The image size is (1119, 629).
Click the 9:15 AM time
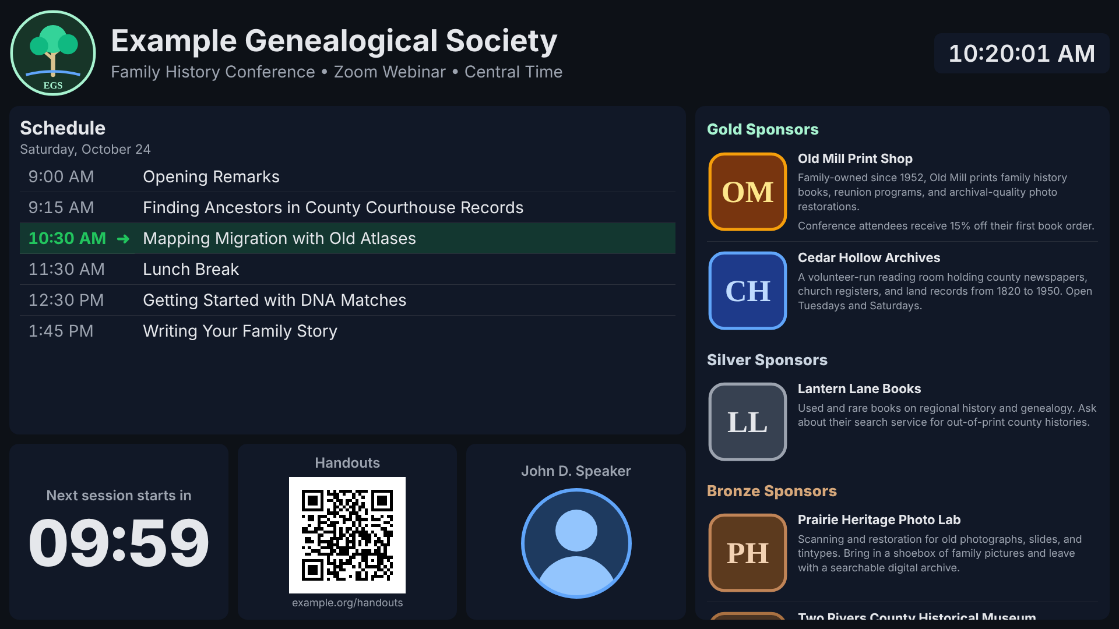61,207
